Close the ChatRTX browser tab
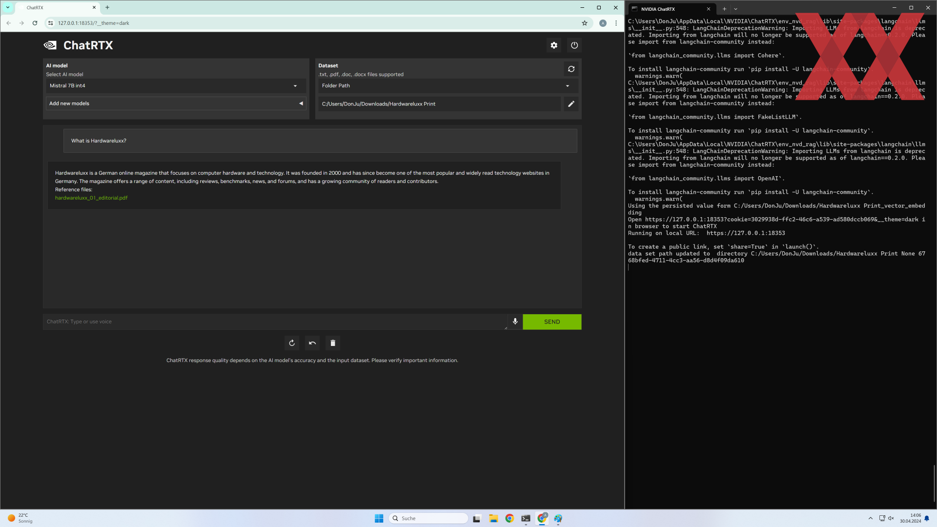 pos(94,7)
